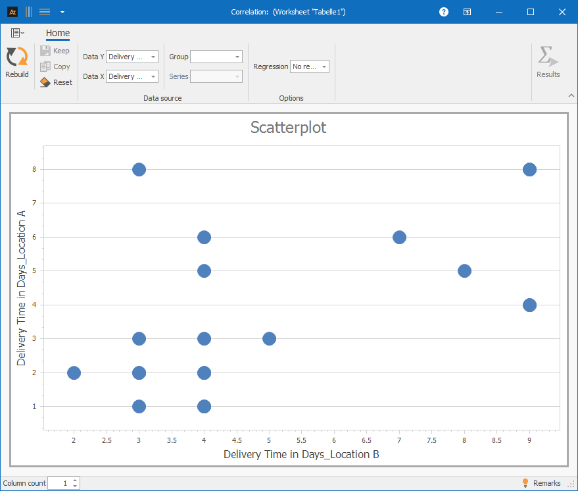578x491 pixels.
Task: Click the Keep button
Action: point(55,51)
